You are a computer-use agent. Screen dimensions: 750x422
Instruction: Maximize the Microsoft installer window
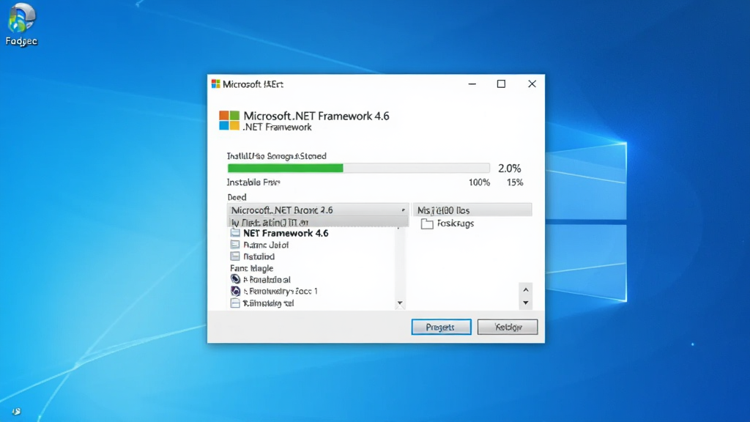pos(501,84)
